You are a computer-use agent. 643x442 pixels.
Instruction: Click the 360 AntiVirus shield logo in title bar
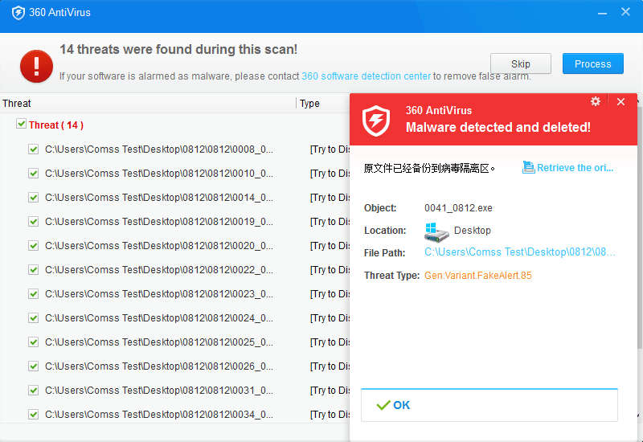[18, 13]
